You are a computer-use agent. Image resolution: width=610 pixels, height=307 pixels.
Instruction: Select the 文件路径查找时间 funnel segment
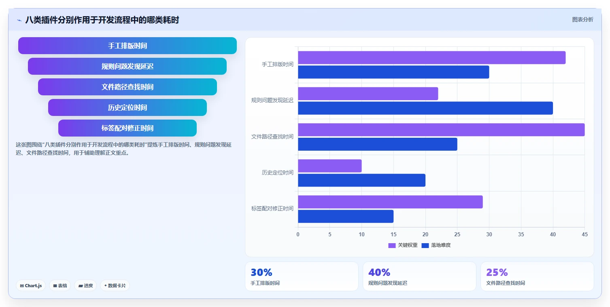pos(128,87)
